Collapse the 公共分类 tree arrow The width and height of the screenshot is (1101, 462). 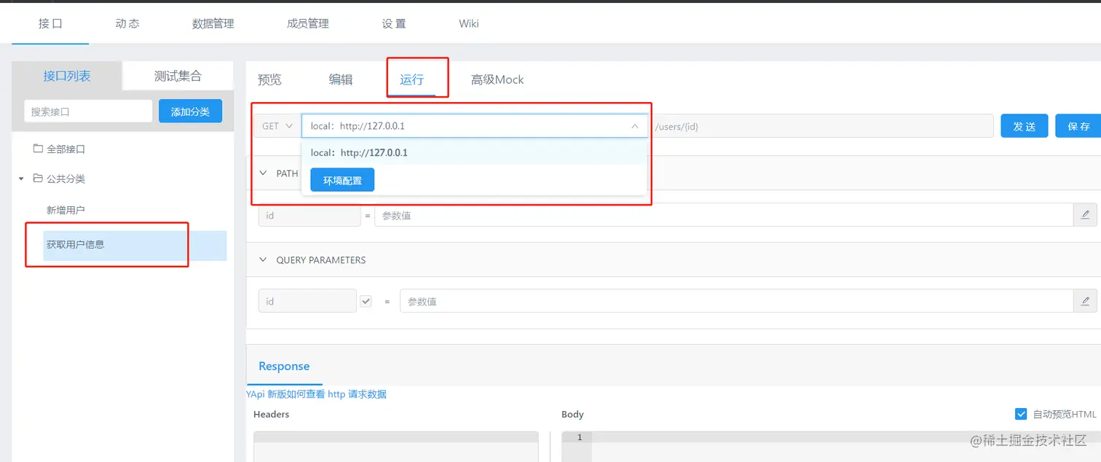(21, 179)
